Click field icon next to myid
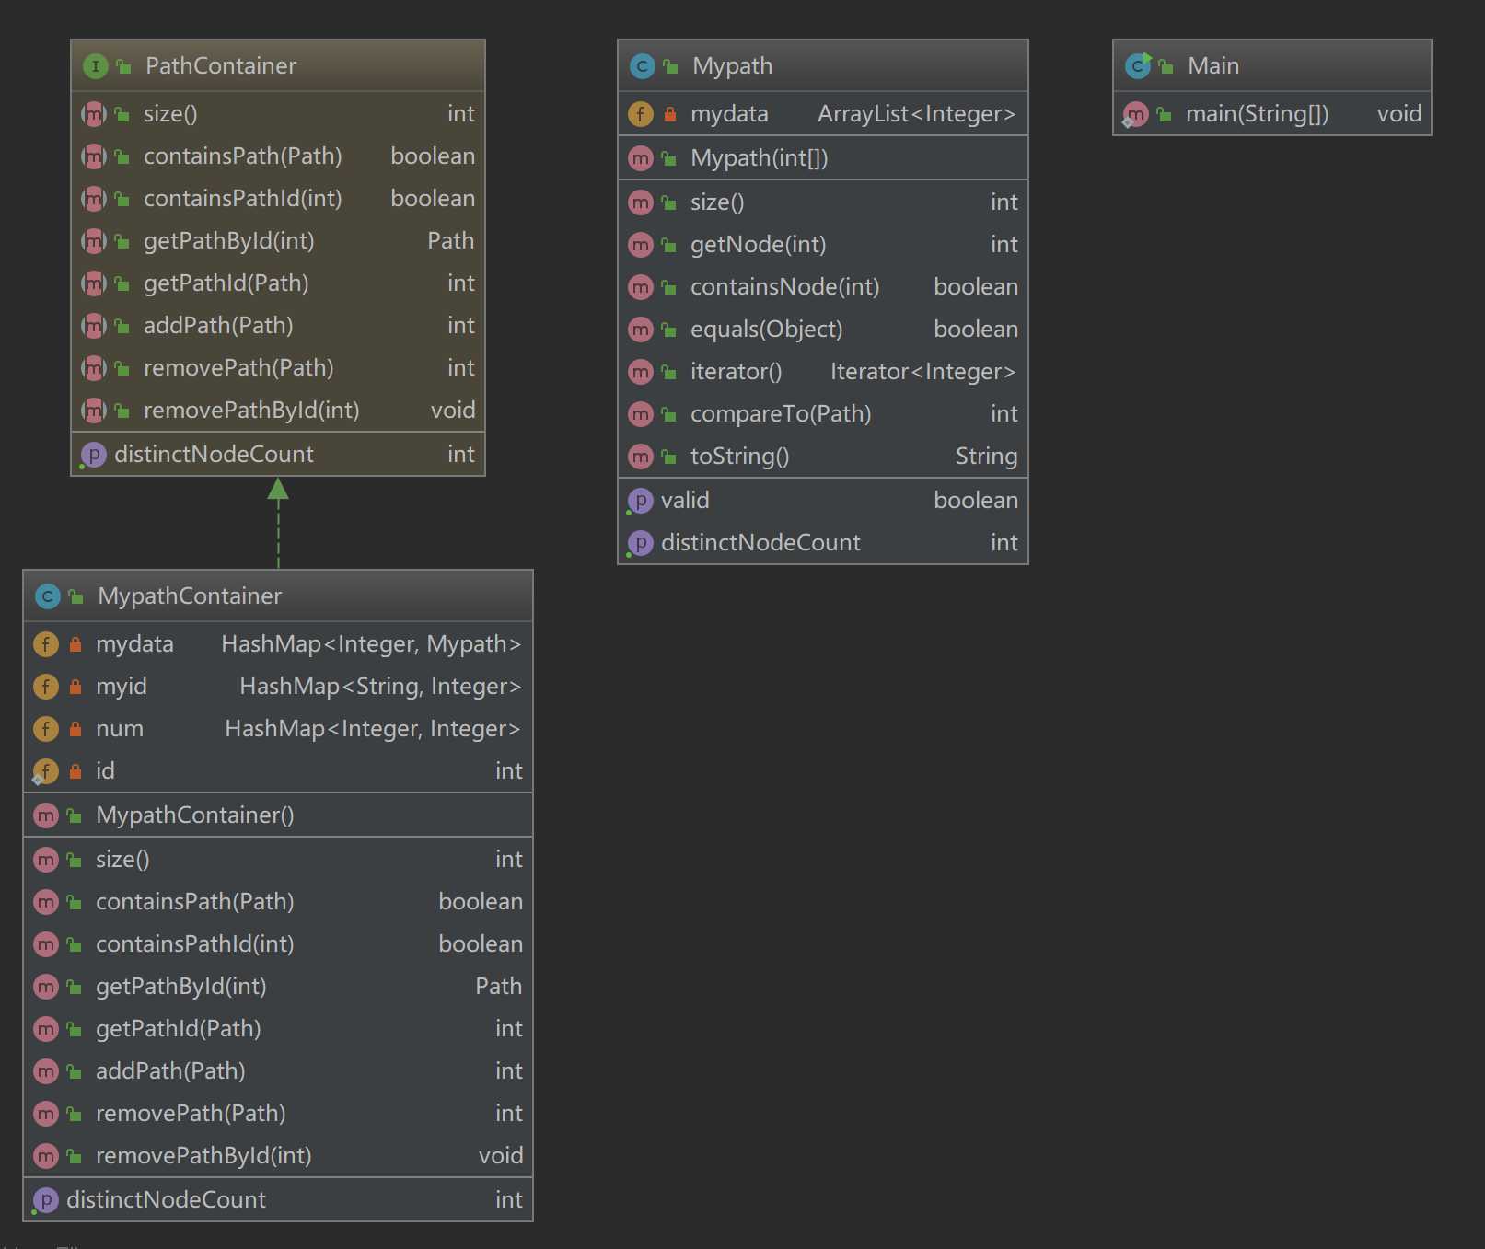This screenshot has height=1249, width=1485. pos(45,687)
